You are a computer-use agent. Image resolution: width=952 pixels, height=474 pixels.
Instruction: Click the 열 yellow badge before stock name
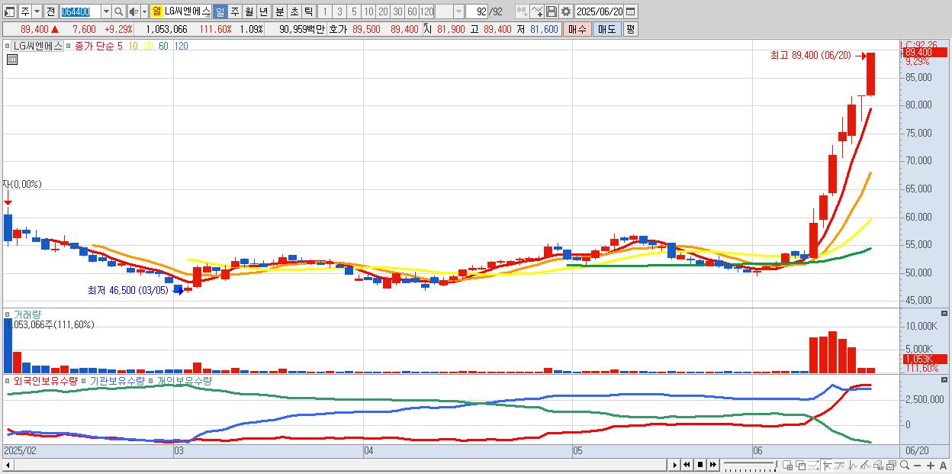pyautogui.click(x=156, y=11)
